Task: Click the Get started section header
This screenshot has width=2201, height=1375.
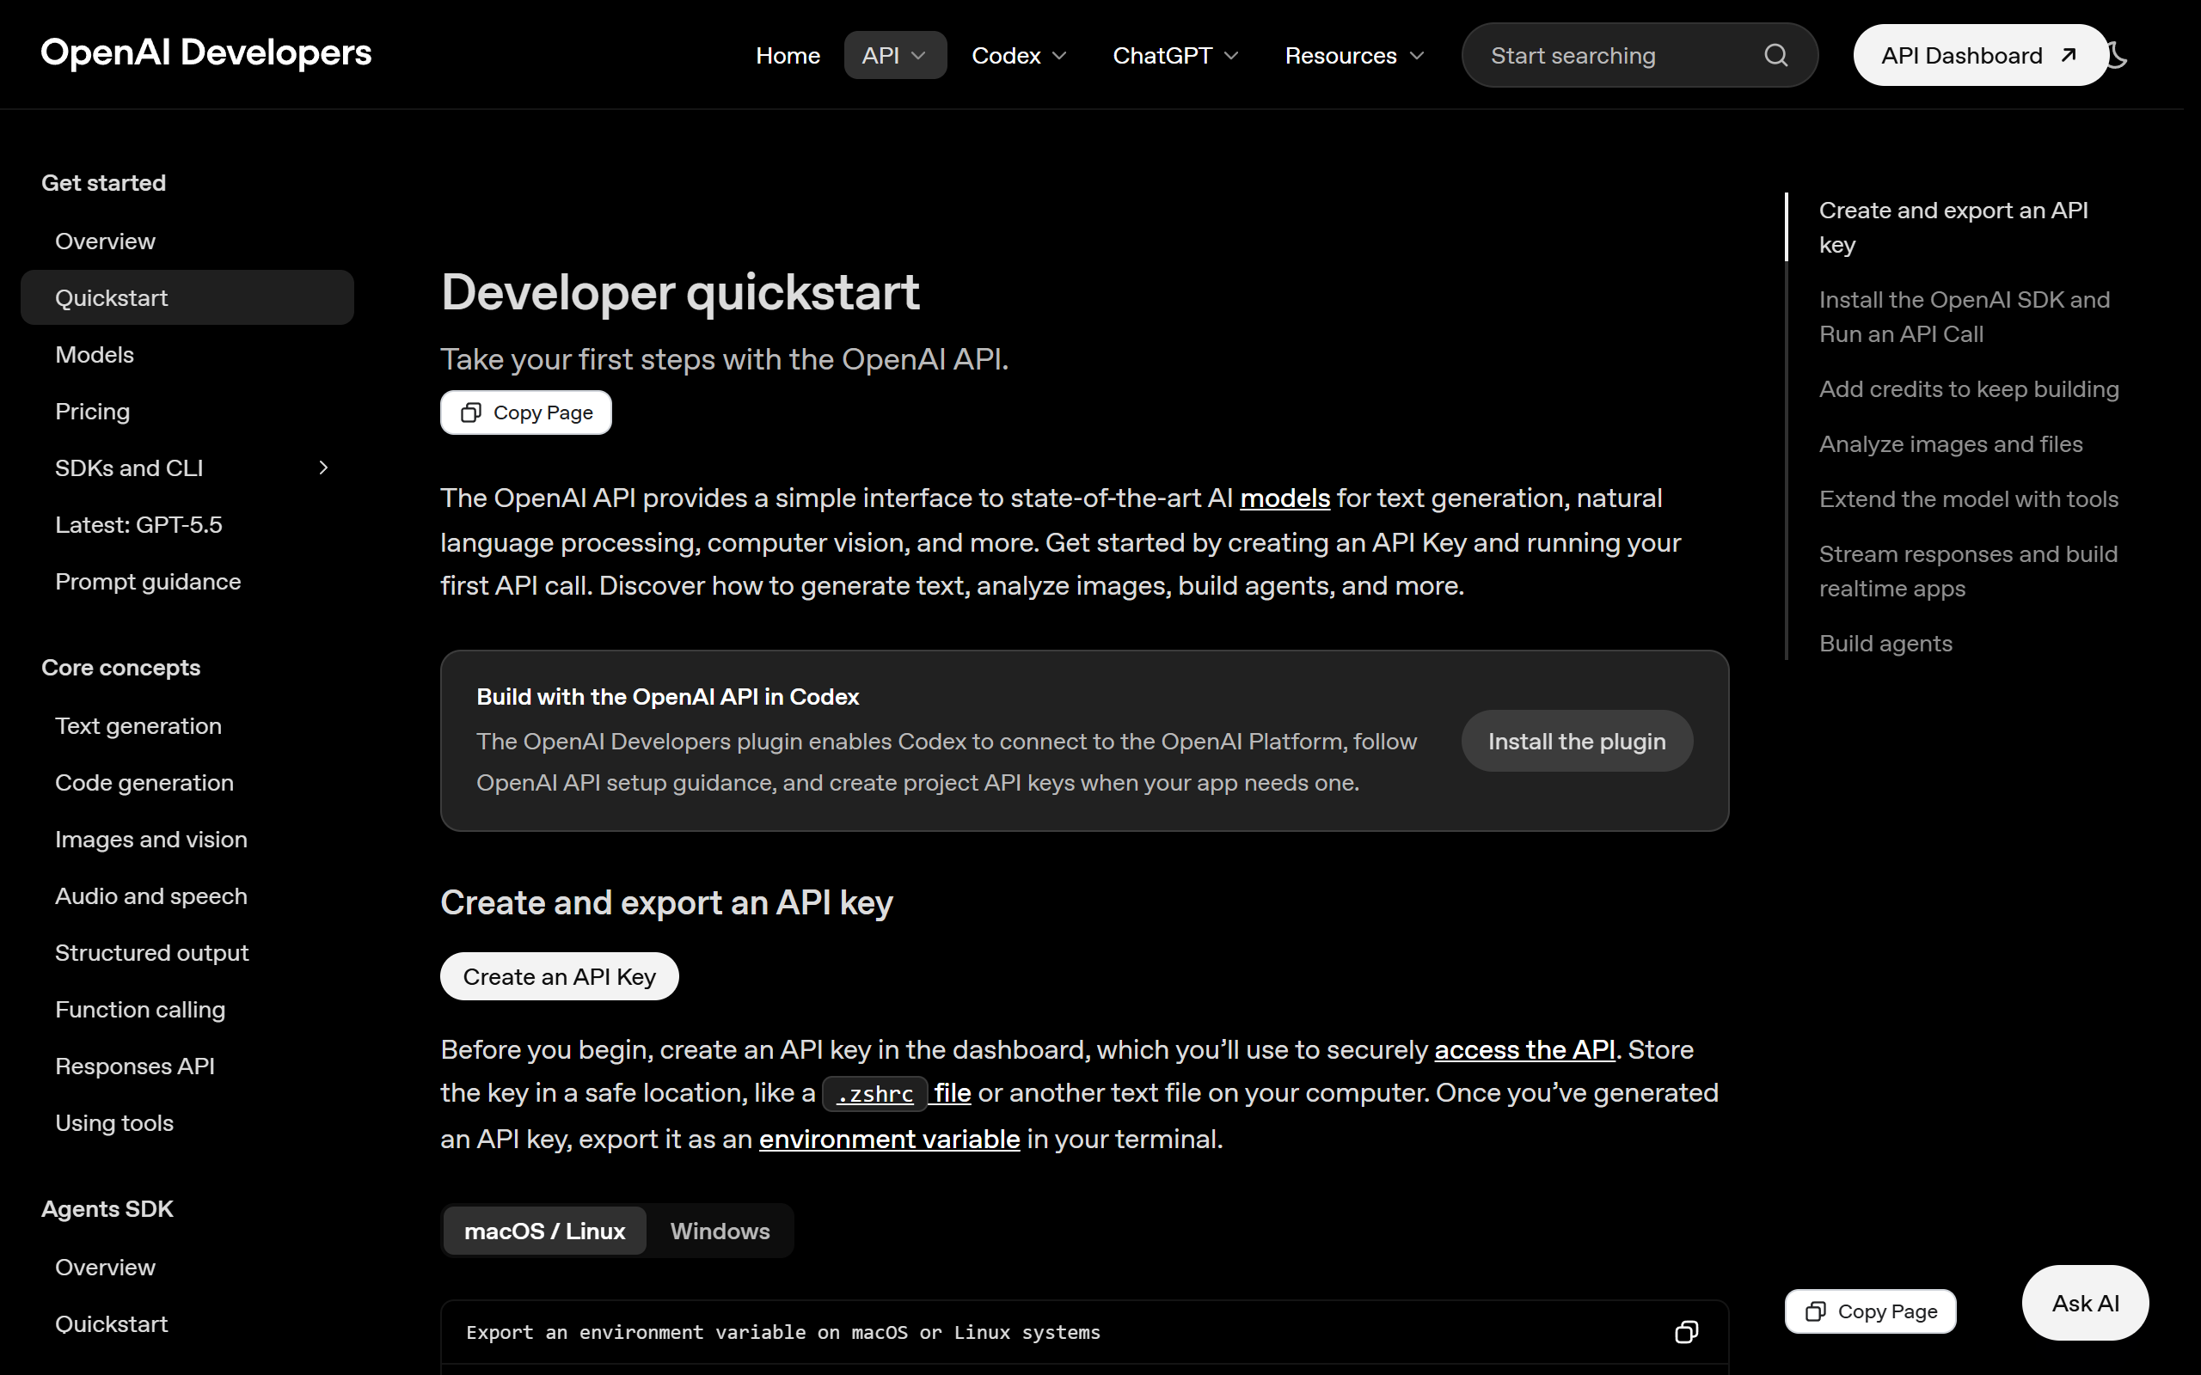Action: coord(104,183)
